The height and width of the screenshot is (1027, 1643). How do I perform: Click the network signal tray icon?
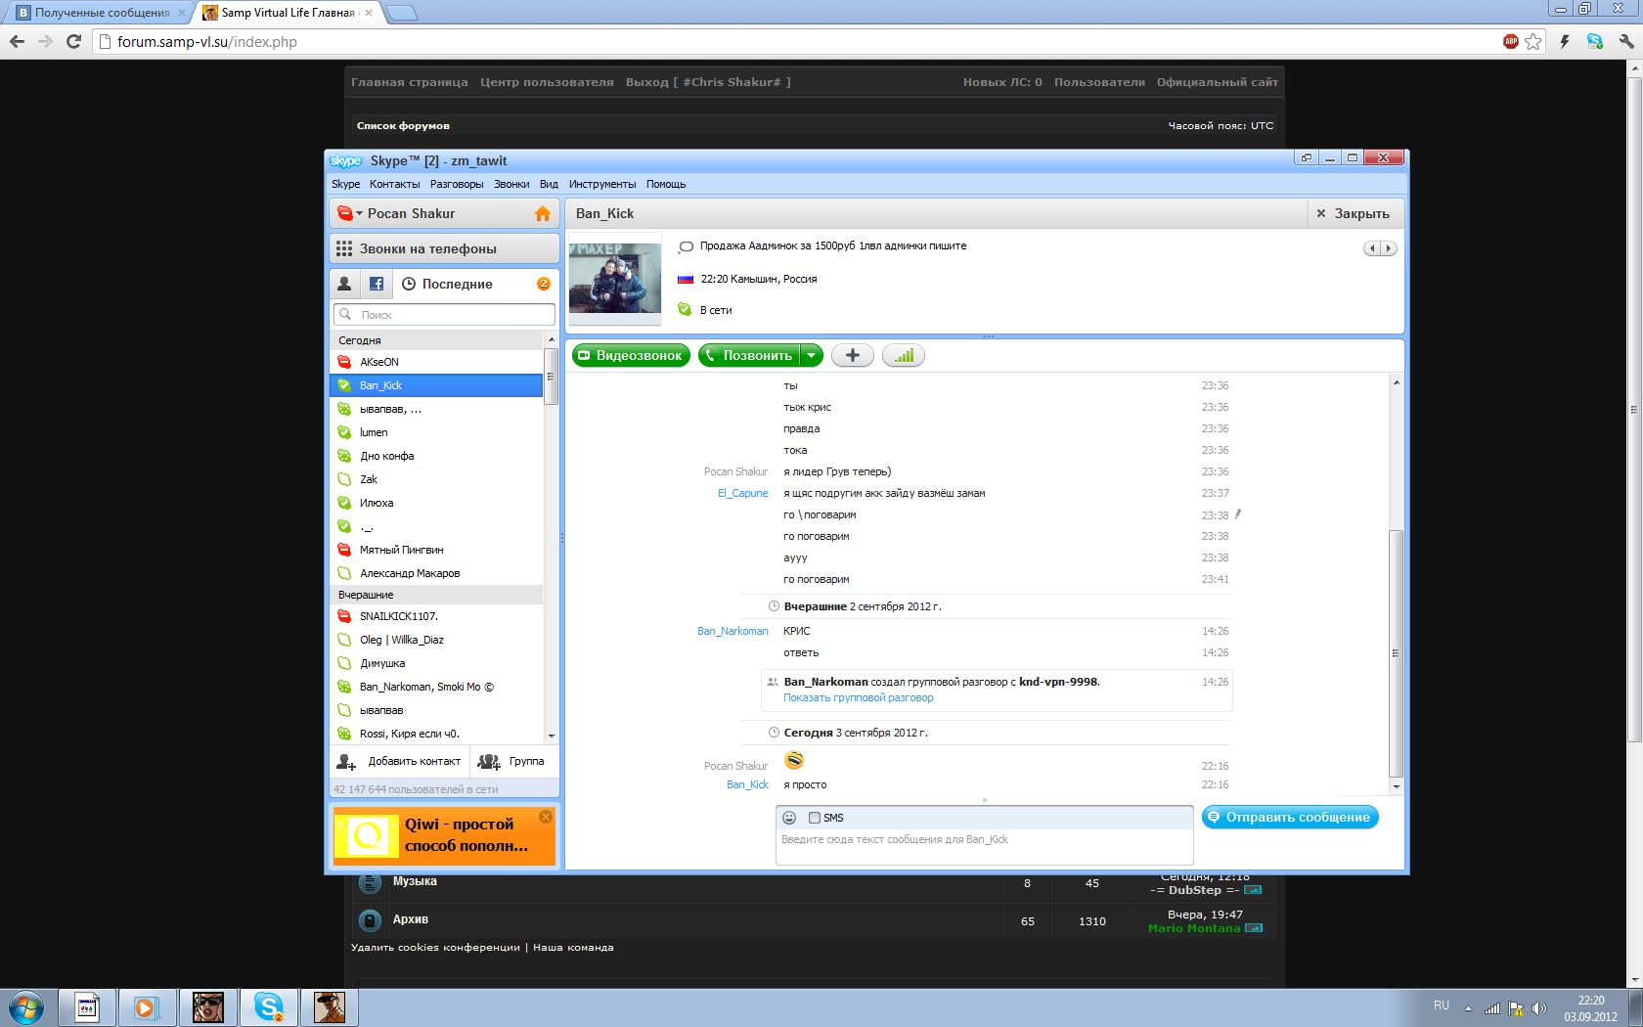coord(1492,1007)
